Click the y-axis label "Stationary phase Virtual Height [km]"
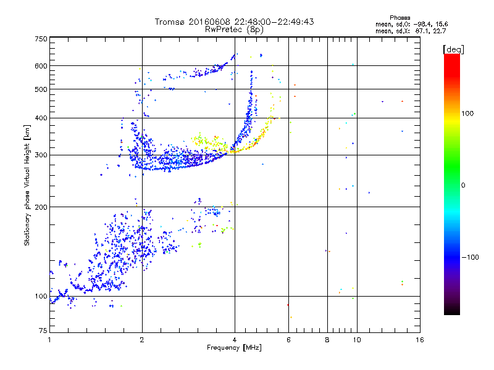 [x=27, y=185]
